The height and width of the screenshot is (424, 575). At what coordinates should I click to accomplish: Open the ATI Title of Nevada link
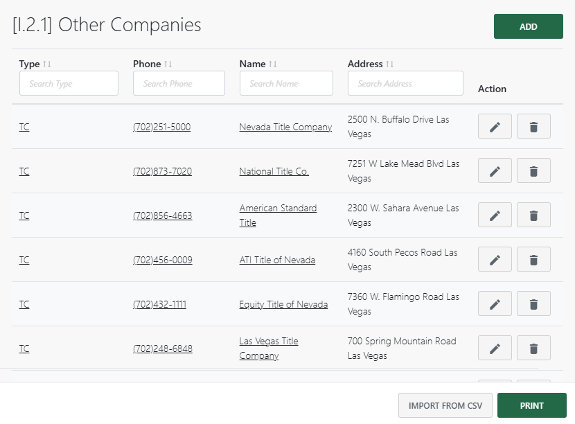click(x=277, y=260)
